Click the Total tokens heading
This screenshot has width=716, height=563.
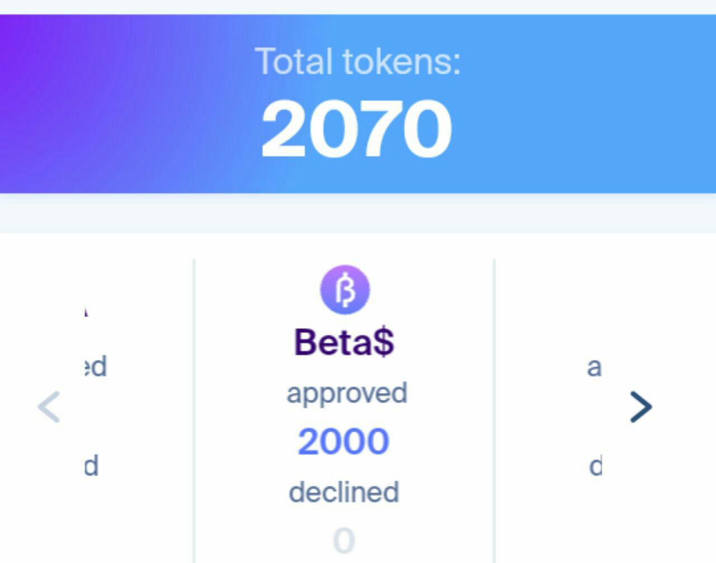point(358,61)
